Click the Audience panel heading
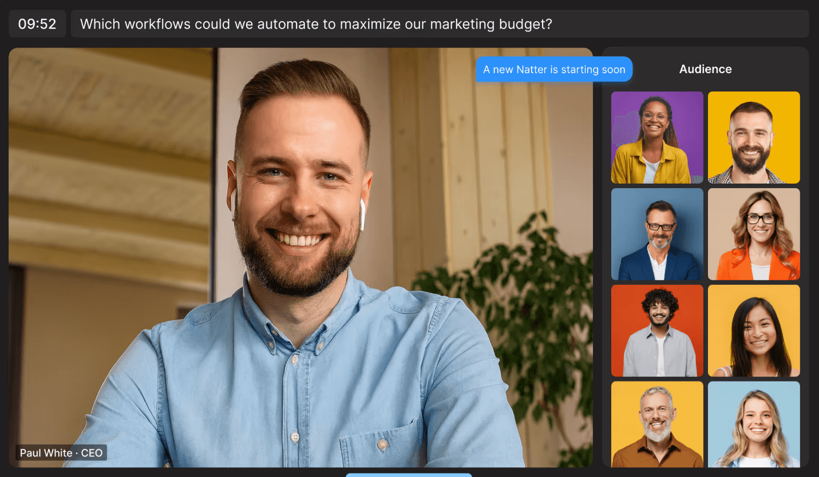Screen dimensions: 819x477 (x=705, y=69)
